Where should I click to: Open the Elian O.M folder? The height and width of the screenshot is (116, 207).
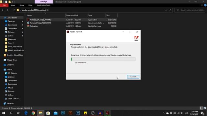(12, 39)
